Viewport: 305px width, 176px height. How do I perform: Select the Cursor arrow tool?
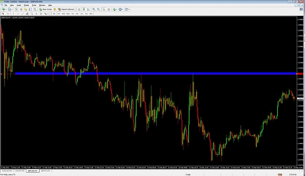coord(3,14)
